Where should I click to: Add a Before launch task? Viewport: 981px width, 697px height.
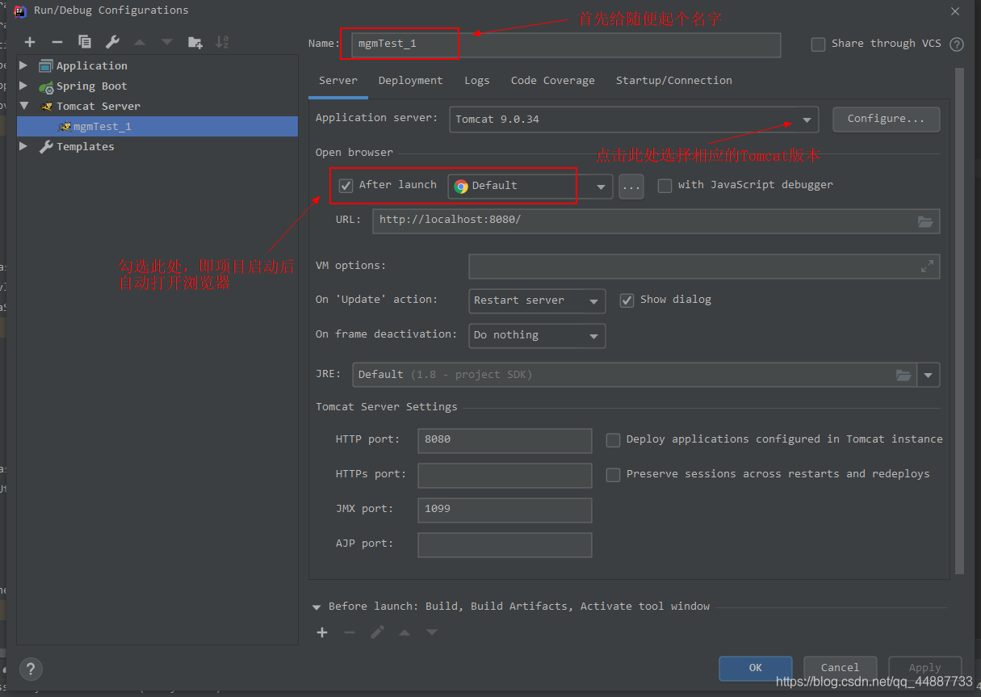322,632
